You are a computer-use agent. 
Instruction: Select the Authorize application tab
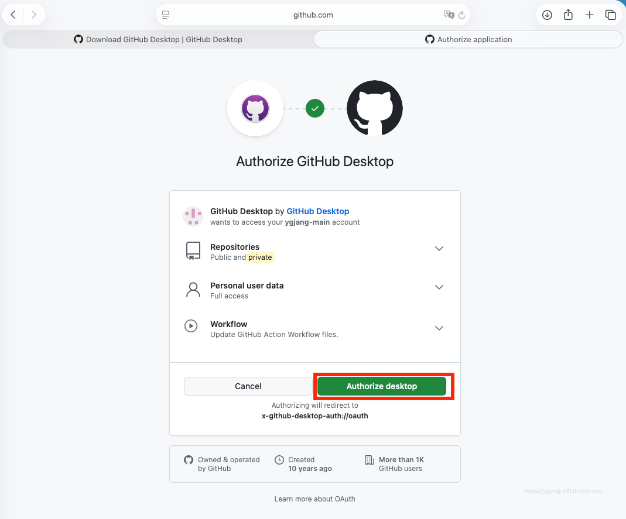click(468, 39)
